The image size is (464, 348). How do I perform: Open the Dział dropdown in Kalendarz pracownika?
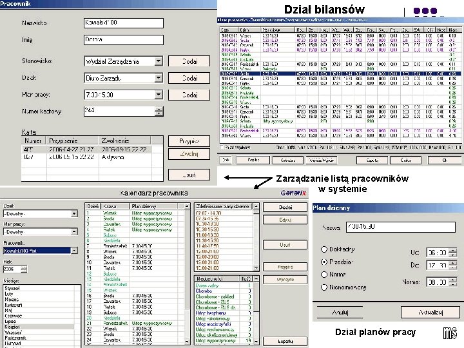coord(74,214)
